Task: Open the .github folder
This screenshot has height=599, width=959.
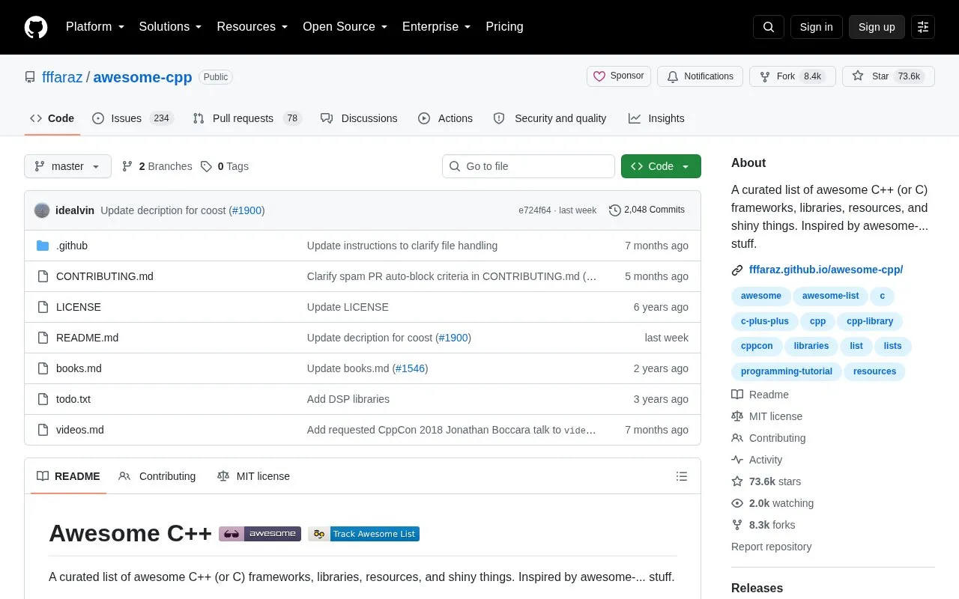Action: click(72, 246)
